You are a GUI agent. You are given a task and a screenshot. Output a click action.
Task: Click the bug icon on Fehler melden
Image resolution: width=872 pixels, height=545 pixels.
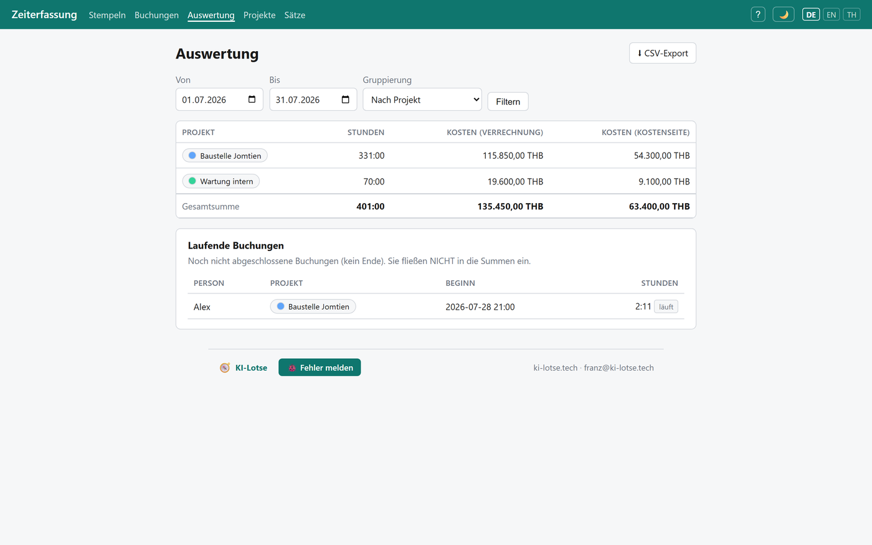(x=292, y=368)
